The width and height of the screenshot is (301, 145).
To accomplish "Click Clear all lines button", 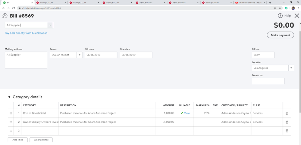I will [x=41, y=140].
